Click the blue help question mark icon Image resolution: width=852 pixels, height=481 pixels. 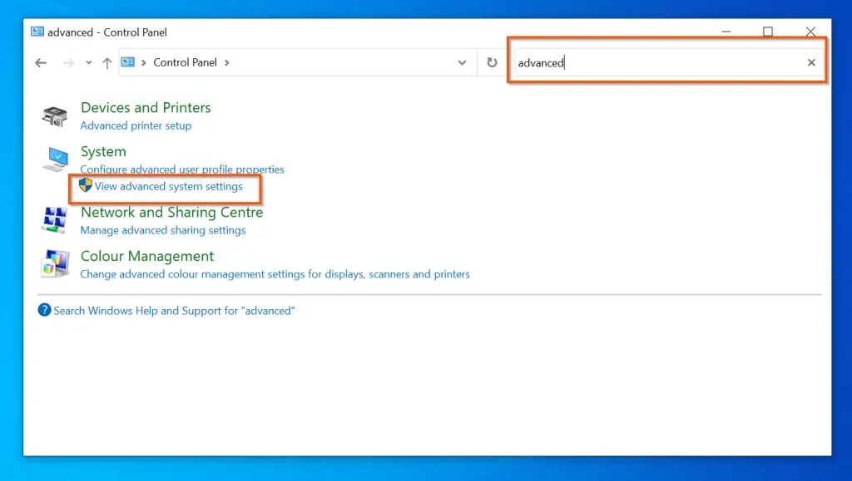45,311
